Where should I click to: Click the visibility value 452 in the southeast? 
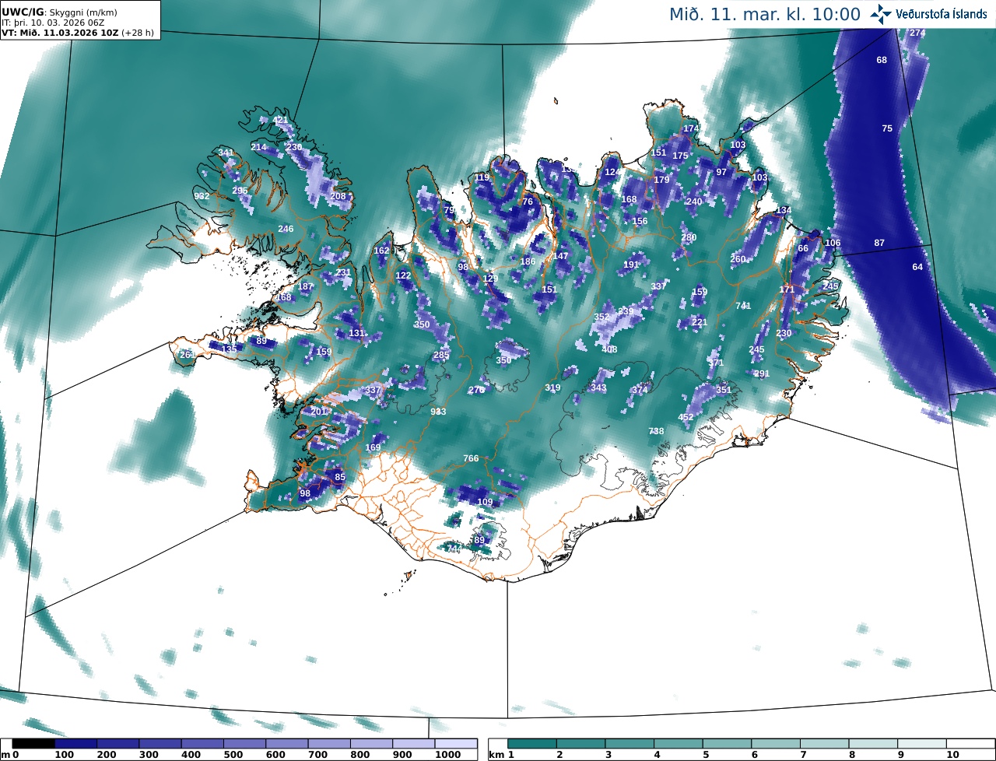click(686, 417)
